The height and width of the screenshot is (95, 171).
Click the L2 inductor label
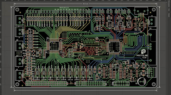click(133, 63)
